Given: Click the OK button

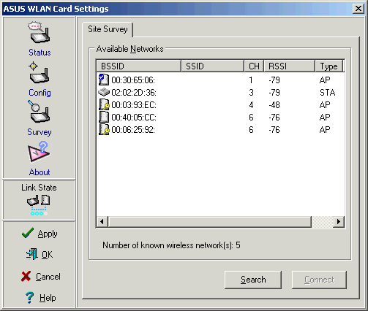Looking at the screenshot, I should click(x=39, y=254).
